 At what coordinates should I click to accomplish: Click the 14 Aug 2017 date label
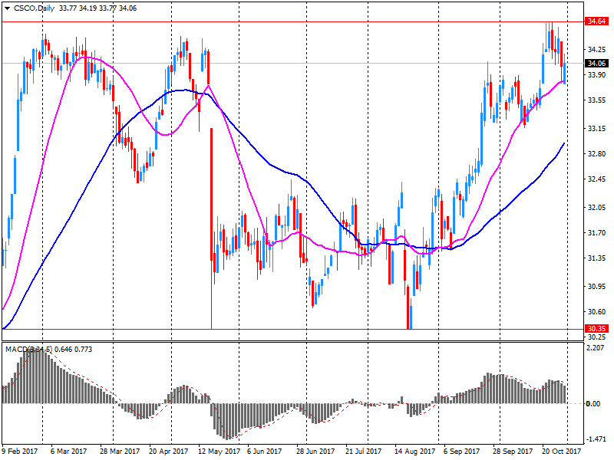click(414, 451)
